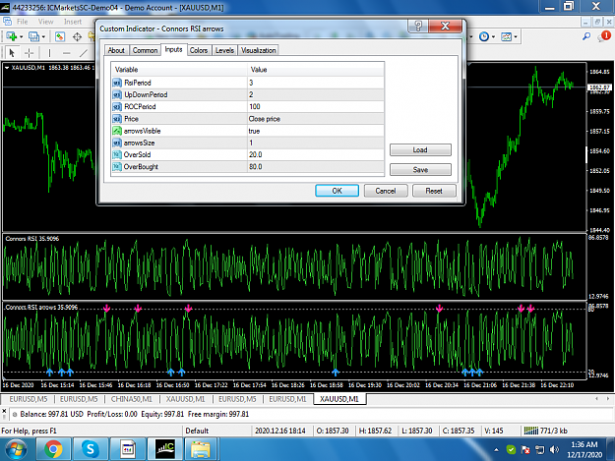Select the ROCPeriod value 100
Screen dimensions: 615x461
coord(315,106)
